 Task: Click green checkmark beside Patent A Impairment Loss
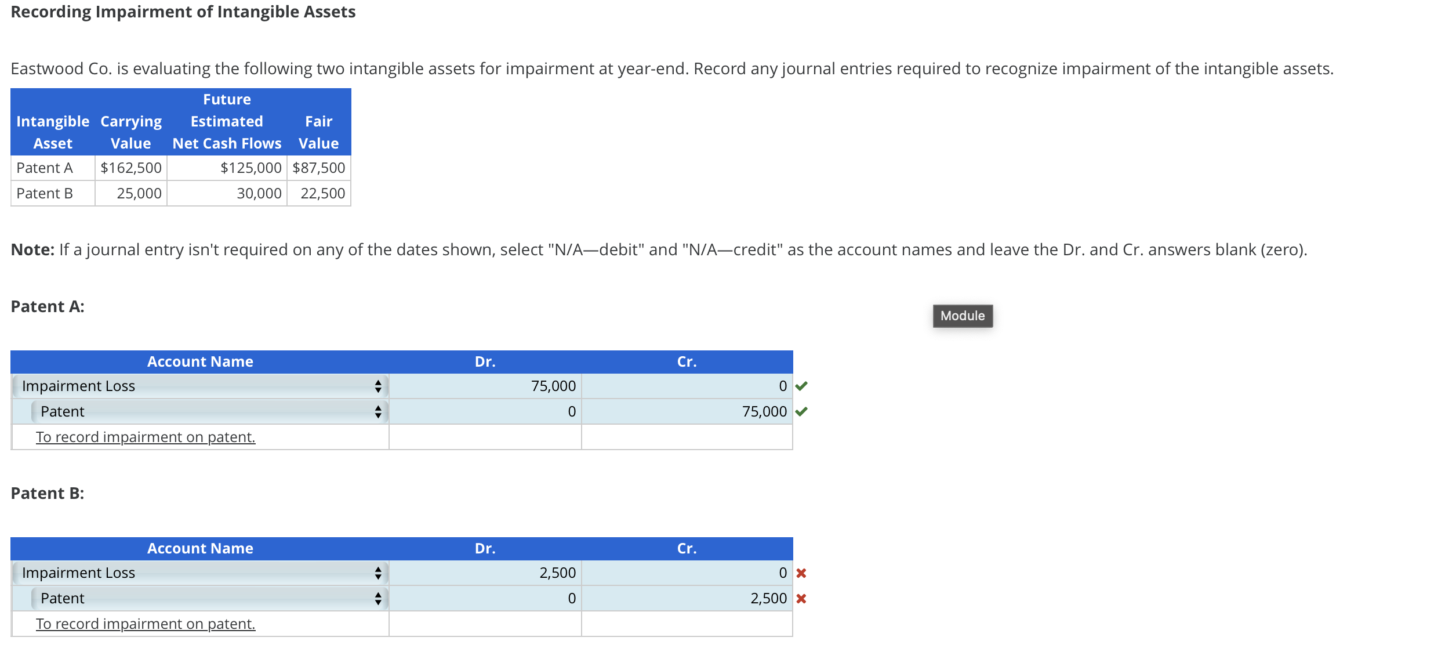tap(801, 386)
